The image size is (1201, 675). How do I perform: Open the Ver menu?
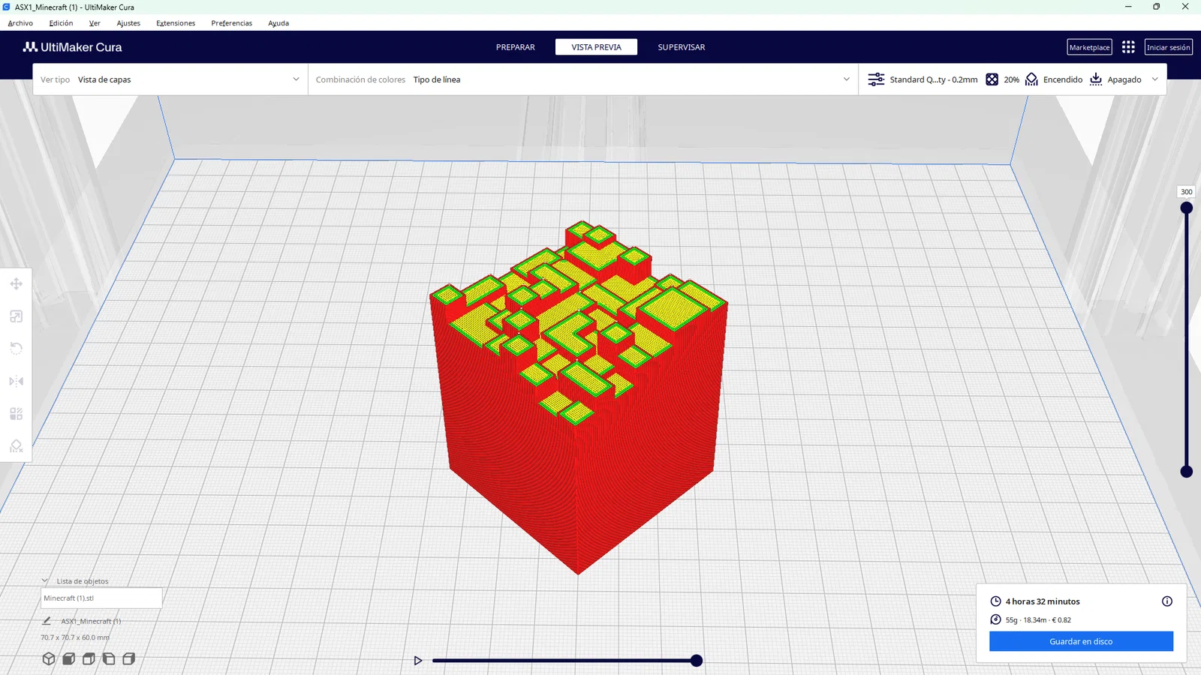point(95,23)
